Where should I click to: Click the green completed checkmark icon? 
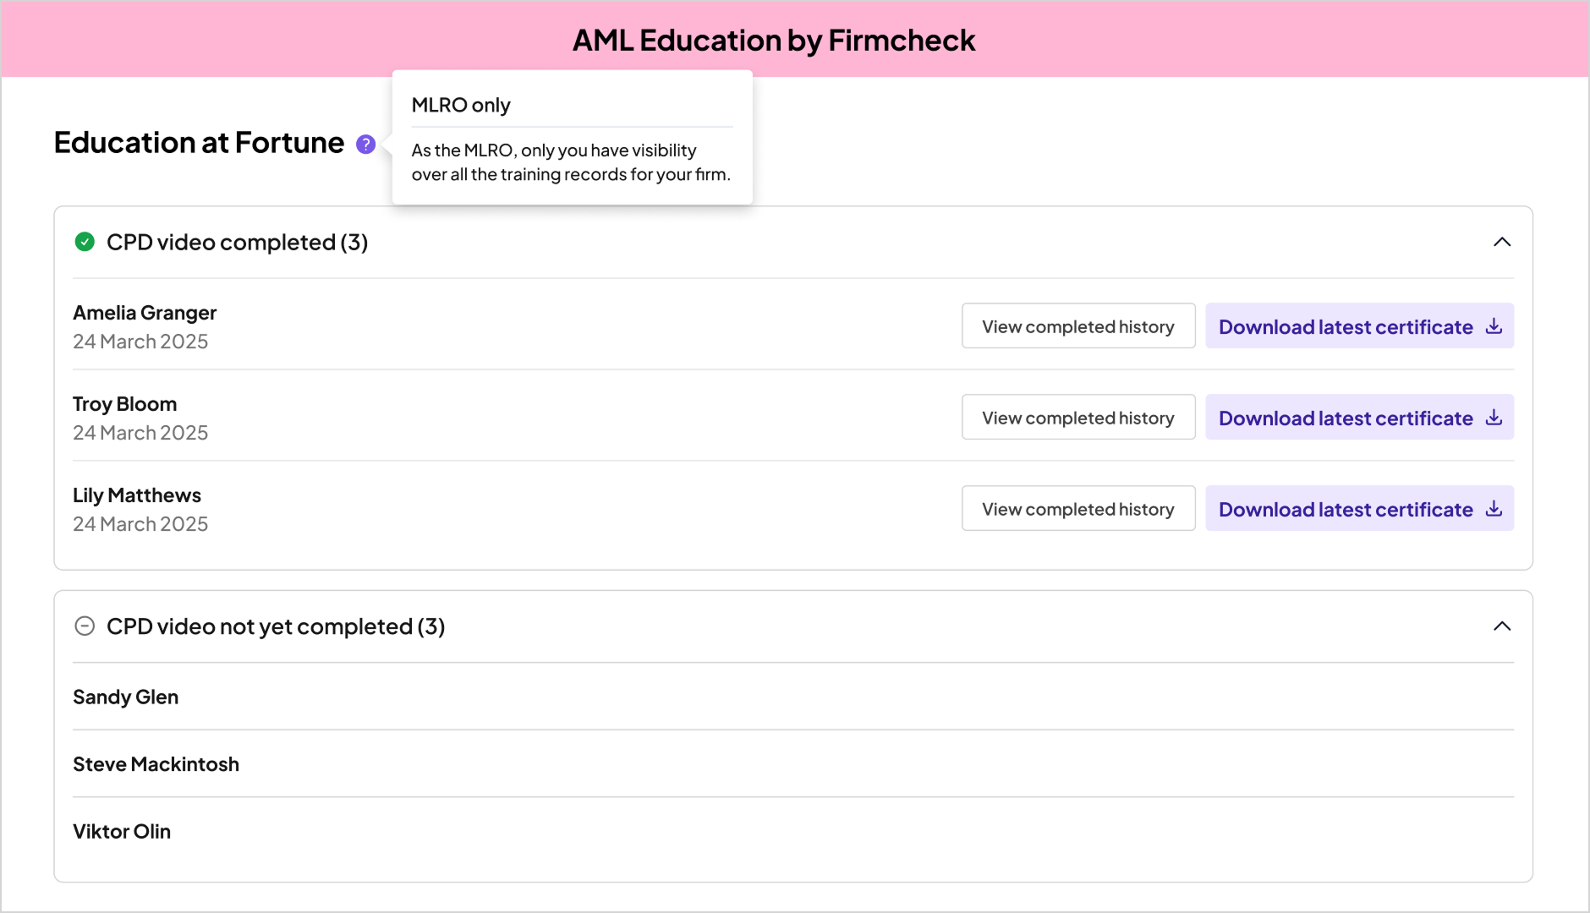tap(85, 243)
